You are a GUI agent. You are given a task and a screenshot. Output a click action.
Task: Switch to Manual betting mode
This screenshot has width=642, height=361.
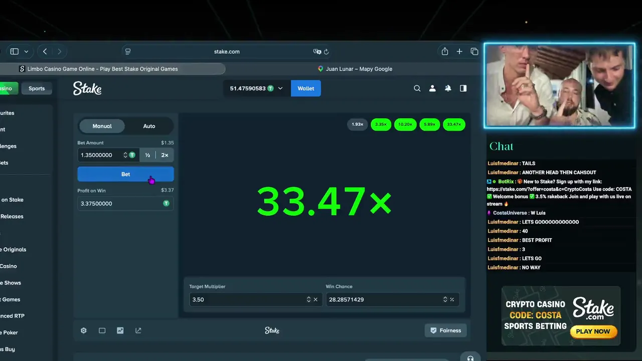(102, 126)
